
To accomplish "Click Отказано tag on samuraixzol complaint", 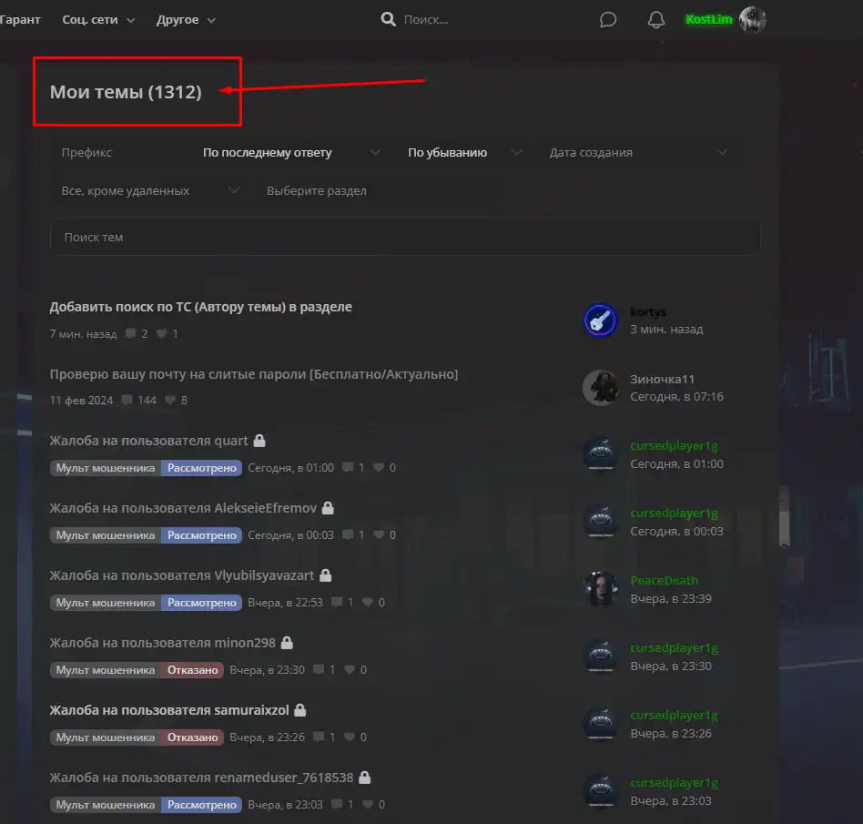I will [x=192, y=738].
